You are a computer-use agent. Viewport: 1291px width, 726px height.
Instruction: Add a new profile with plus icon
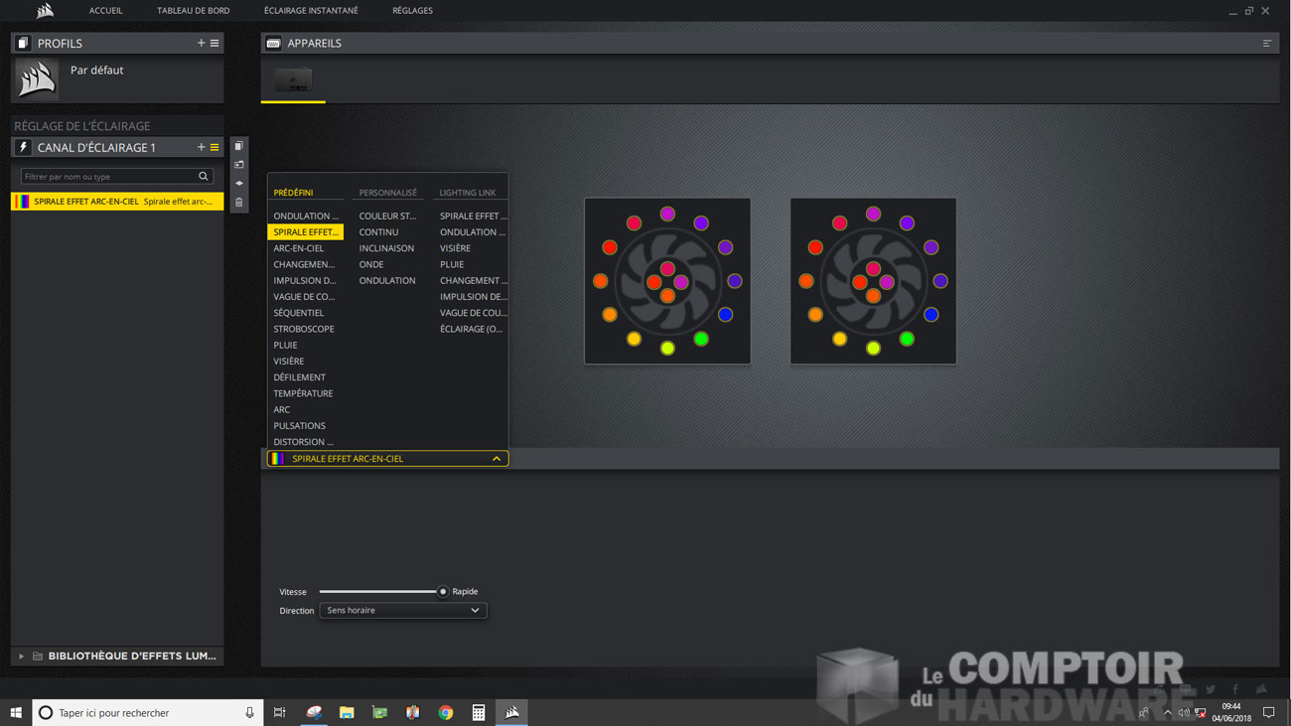201,43
